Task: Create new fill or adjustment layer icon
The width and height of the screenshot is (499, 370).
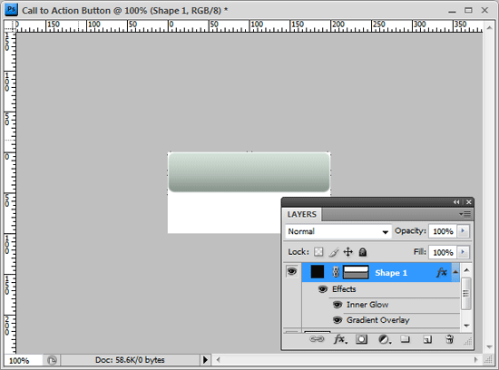Action: (385, 339)
